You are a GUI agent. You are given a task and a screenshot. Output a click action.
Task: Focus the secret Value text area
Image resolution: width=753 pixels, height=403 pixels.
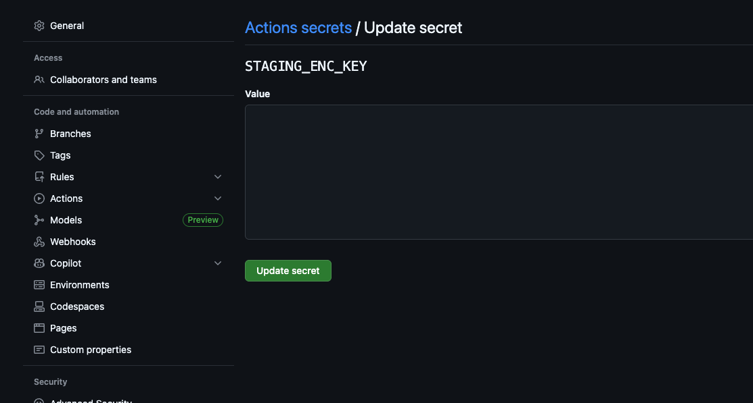(x=499, y=171)
